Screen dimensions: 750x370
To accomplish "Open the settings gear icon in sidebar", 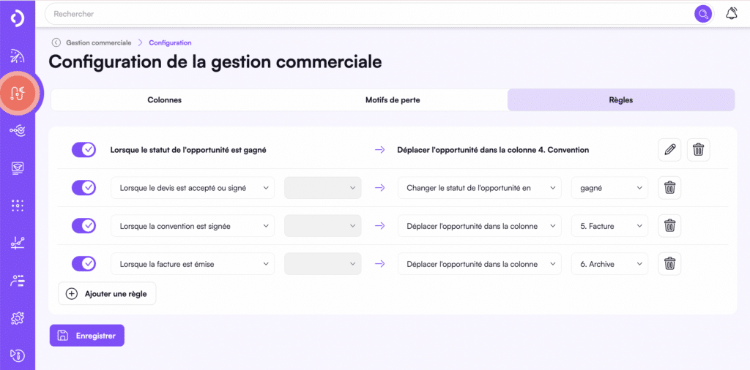I will (x=18, y=318).
